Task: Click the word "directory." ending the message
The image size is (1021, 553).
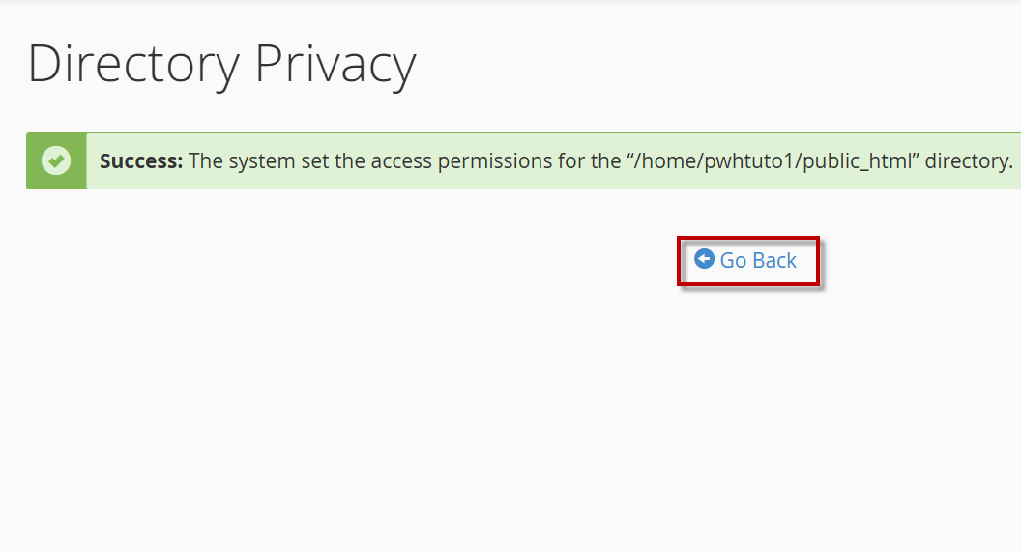Action: (969, 160)
